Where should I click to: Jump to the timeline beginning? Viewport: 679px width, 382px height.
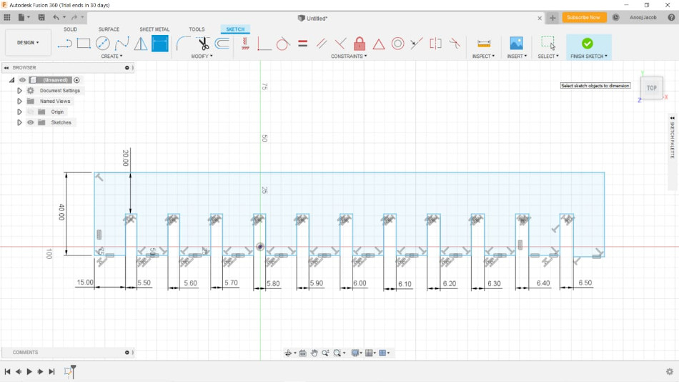click(x=7, y=371)
